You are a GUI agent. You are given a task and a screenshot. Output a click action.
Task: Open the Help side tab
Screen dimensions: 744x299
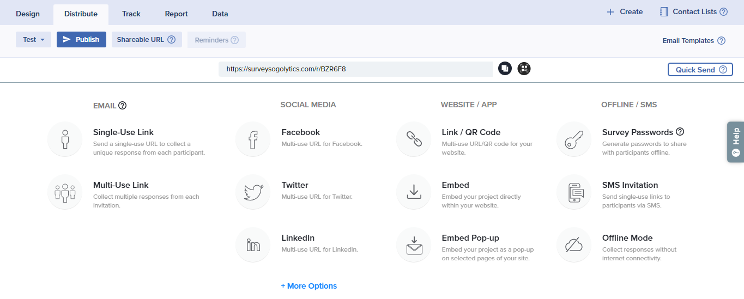point(735,142)
